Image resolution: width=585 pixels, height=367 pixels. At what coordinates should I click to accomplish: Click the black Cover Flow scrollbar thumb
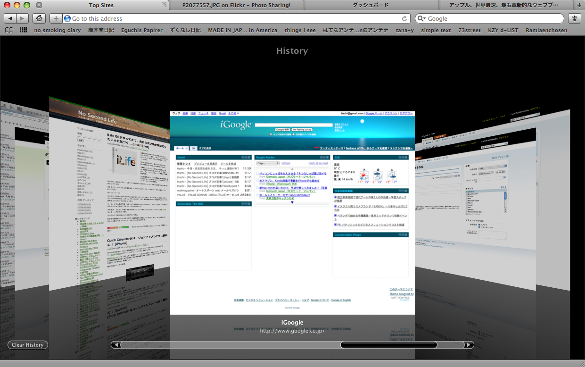[x=389, y=345]
